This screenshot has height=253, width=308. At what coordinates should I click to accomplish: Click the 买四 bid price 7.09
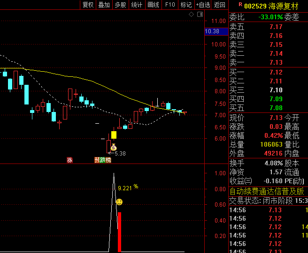(x=276, y=99)
